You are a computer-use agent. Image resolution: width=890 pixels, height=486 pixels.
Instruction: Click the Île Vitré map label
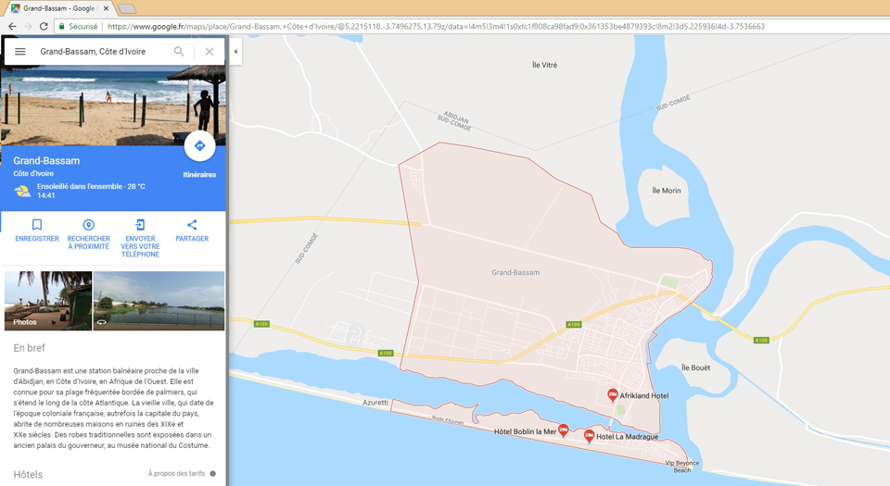pos(544,65)
